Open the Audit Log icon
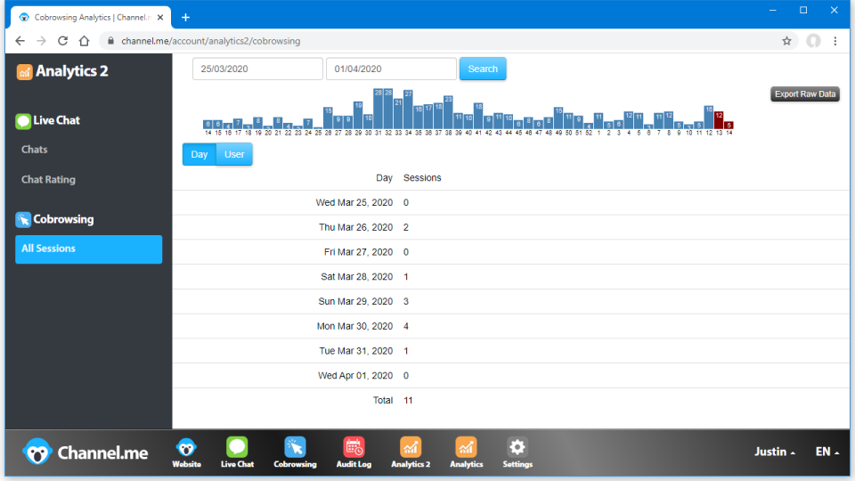The width and height of the screenshot is (855, 481). pos(354,452)
